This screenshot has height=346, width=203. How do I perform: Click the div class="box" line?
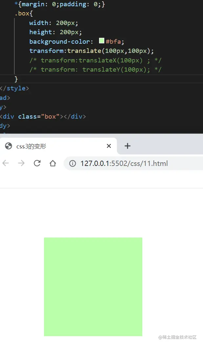click(43, 116)
